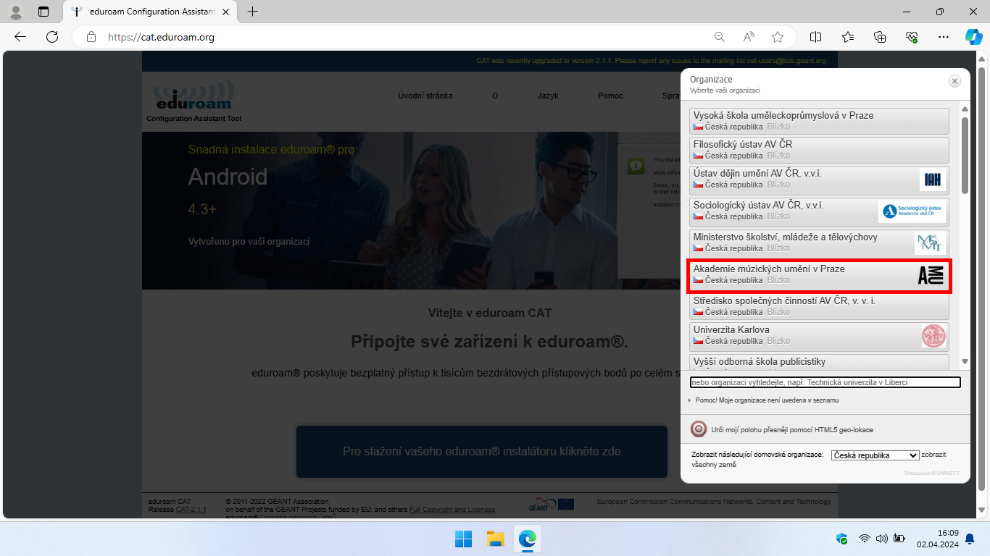
Task: Select Akademie múzických umění v Praze
Action: pos(819,275)
